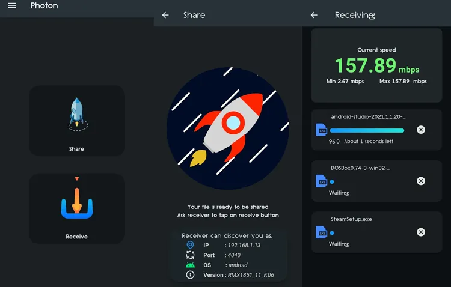Click the Max 157.89 mbps text

point(403,81)
